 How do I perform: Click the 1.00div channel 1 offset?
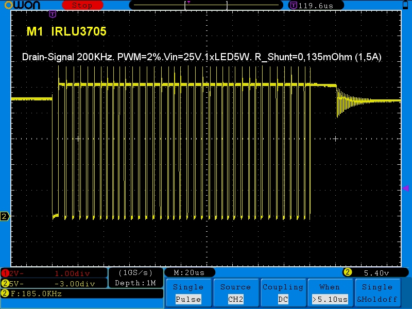(72, 273)
